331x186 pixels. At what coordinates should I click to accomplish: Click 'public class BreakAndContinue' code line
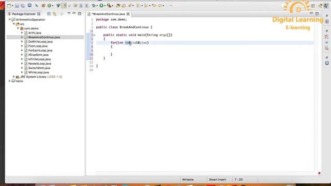pyautogui.click(x=124, y=27)
